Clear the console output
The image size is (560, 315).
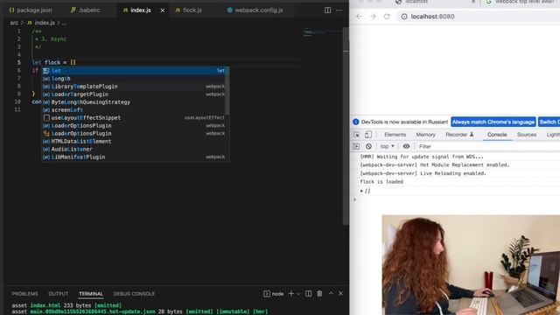368,146
